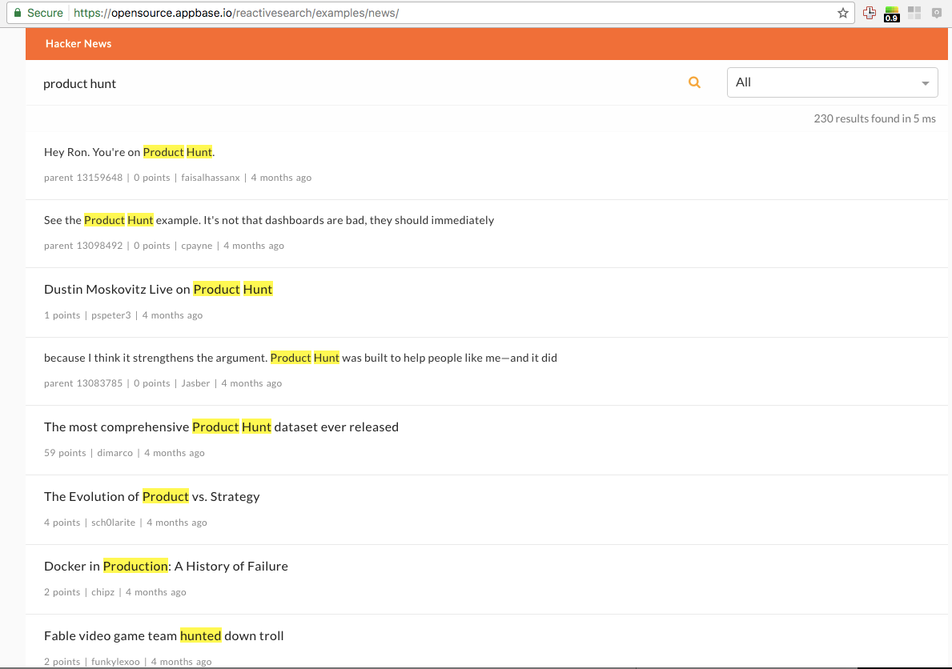Click the Hacker News header title

coord(78,44)
